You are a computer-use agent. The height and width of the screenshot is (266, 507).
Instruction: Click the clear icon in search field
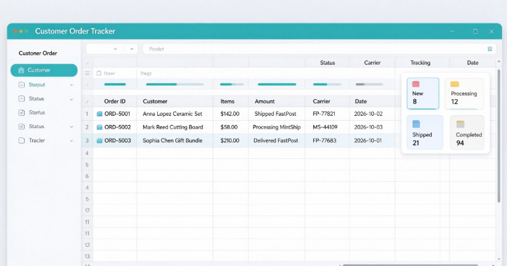click(490, 49)
